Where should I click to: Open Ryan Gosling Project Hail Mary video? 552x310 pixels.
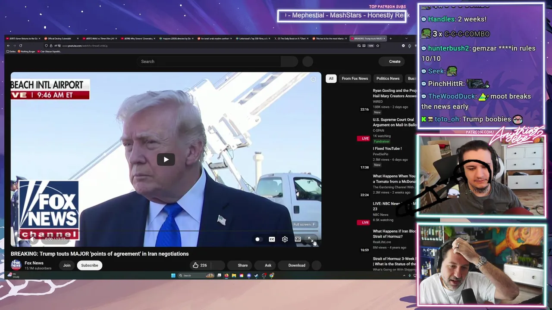coord(395,93)
